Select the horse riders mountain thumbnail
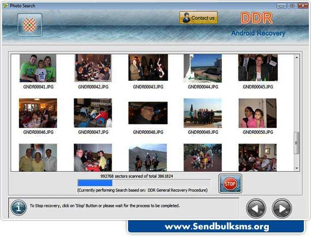The image size is (311, 237). pos(148,158)
